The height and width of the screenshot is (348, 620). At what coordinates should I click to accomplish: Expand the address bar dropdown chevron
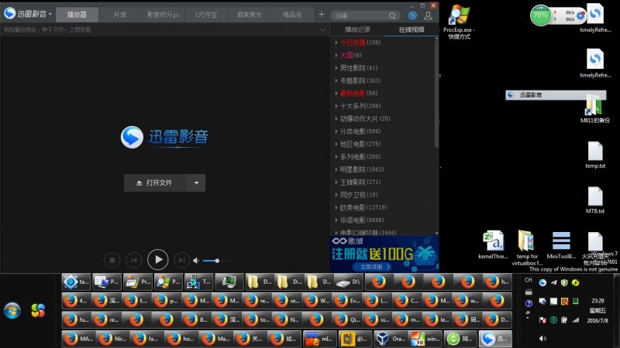point(323,30)
